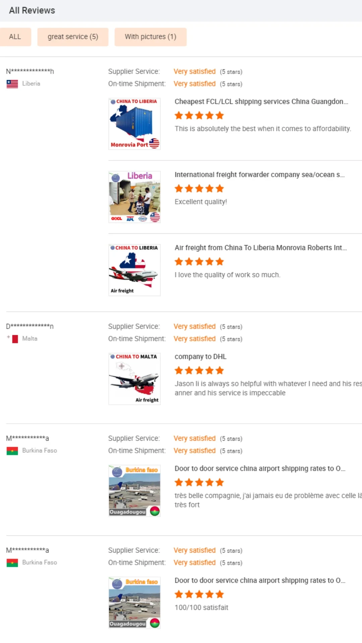The image size is (362, 643).
Task: Open China to Malta Air freight thumbnail
Action: (134, 379)
